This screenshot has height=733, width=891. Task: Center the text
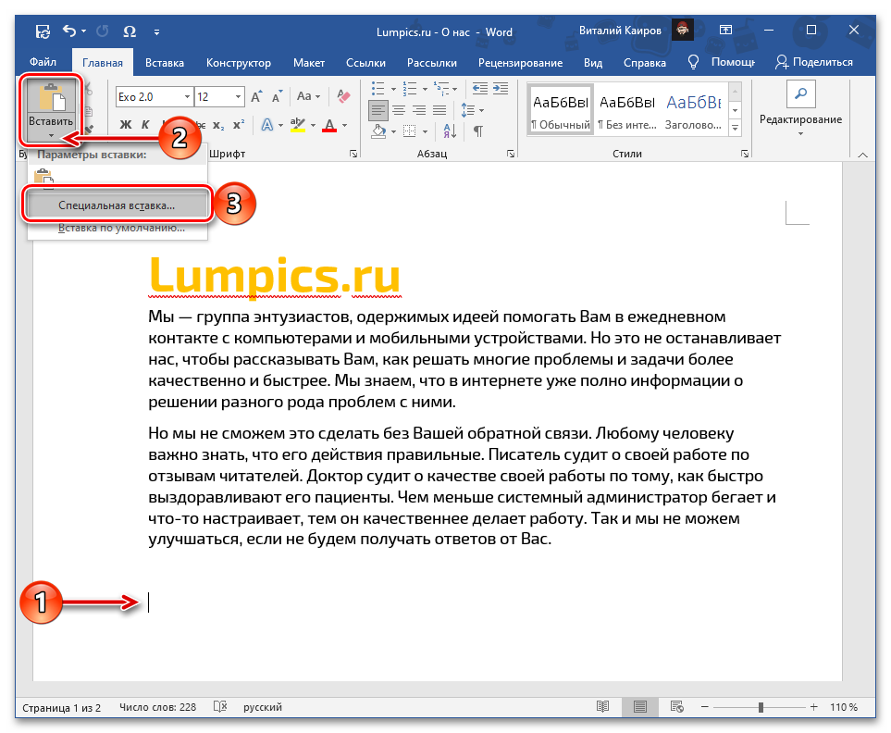tap(399, 110)
